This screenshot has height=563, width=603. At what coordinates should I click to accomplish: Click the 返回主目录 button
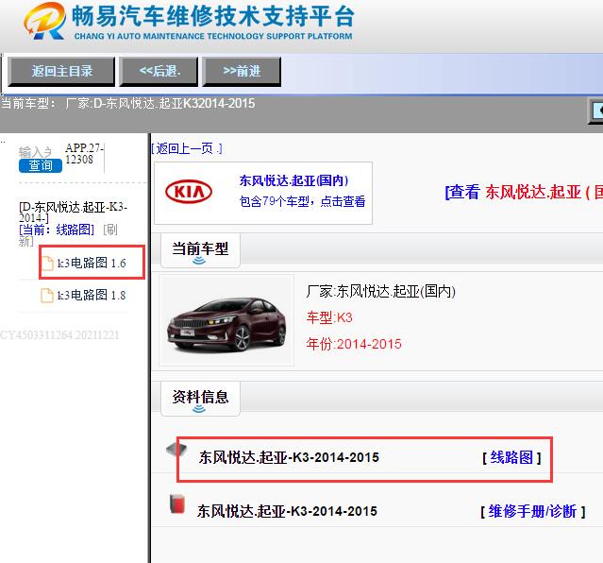[x=61, y=71]
